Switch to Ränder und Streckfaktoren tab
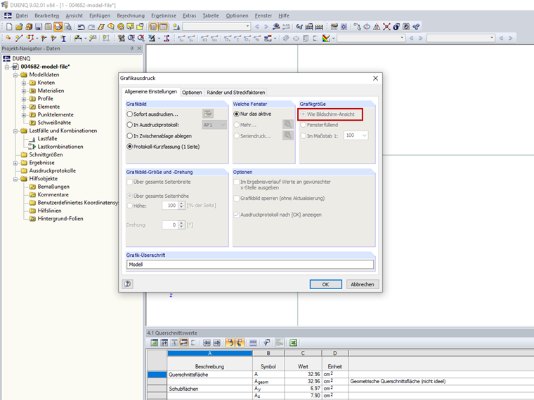This screenshot has width=534, height=400. [x=235, y=92]
